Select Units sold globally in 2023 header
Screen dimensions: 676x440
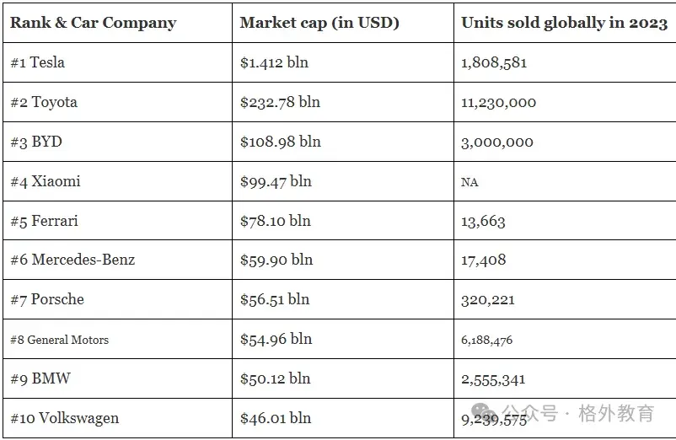pos(564,23)
